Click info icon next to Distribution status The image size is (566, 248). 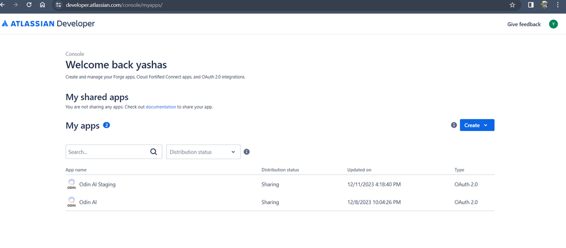pyautogui.click(x=247, y=152)
